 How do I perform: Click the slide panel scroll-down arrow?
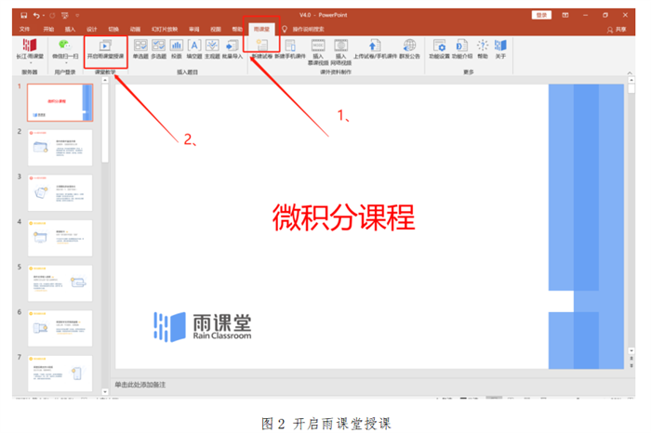click(x=104, y=391)
